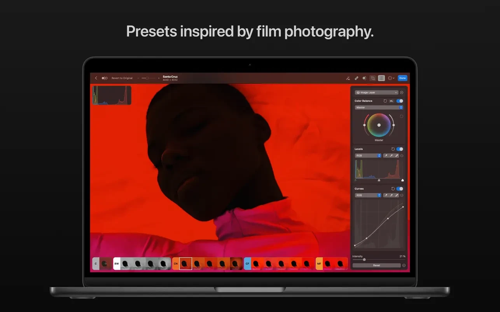Add a new layer with plus icon
500x312 pixels.
coord(402,93)
